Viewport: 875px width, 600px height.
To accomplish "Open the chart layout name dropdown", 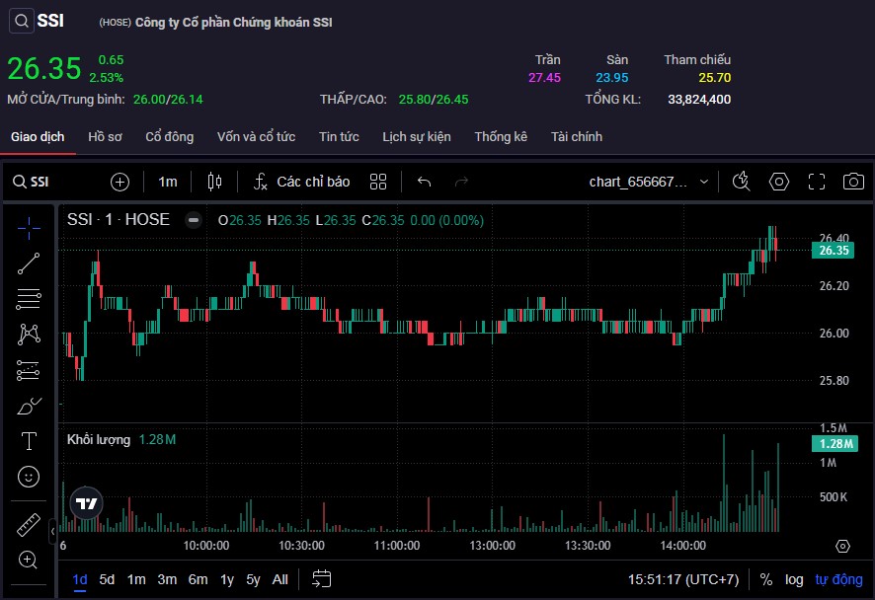I will tap(649, 182).
